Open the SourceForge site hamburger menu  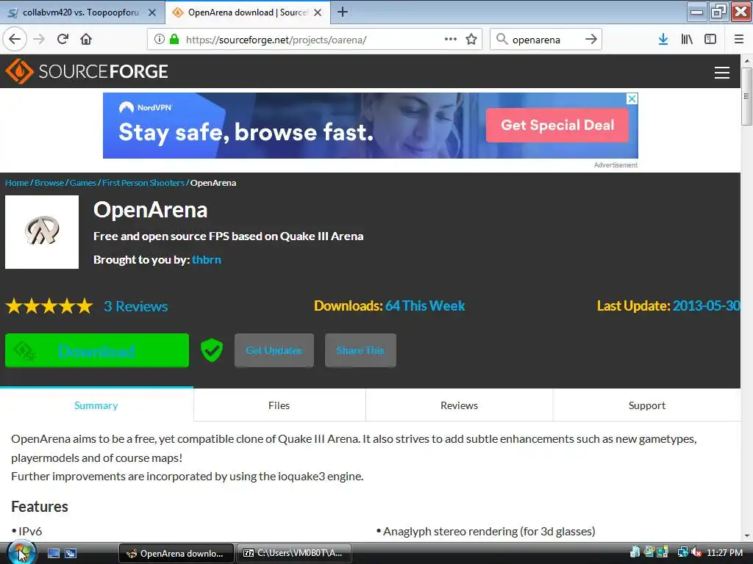tap(722, 73)
